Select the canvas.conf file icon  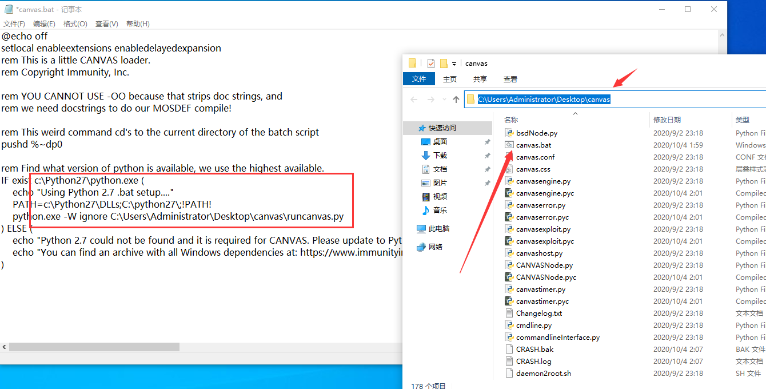[x=509, y=157]
